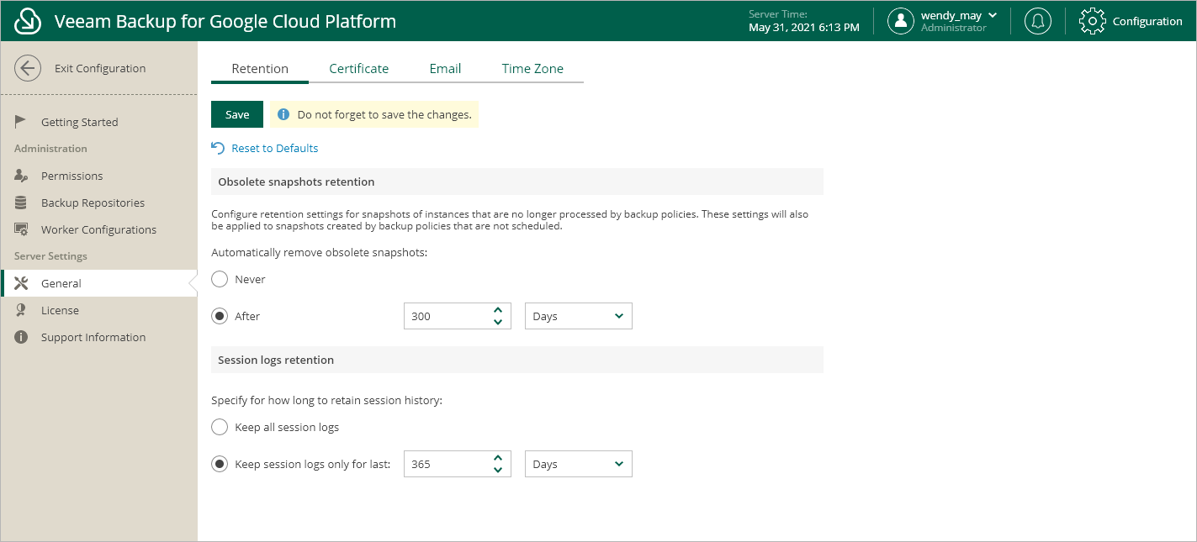Click the server time May 31, 2021 6:13 PM
1197x542 pixels.
(804, 28)
